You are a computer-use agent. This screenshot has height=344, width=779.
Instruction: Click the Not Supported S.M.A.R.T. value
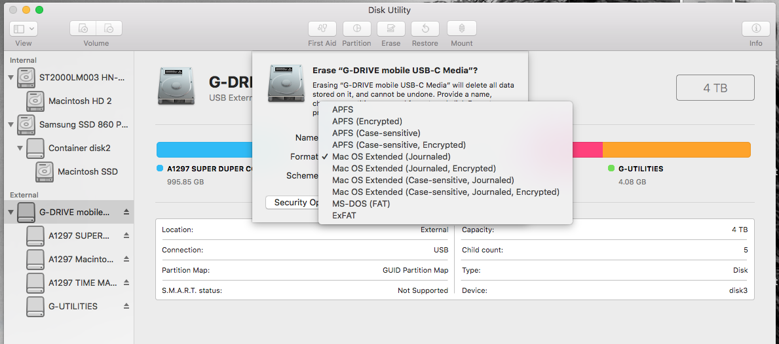(x=423, y=290)
